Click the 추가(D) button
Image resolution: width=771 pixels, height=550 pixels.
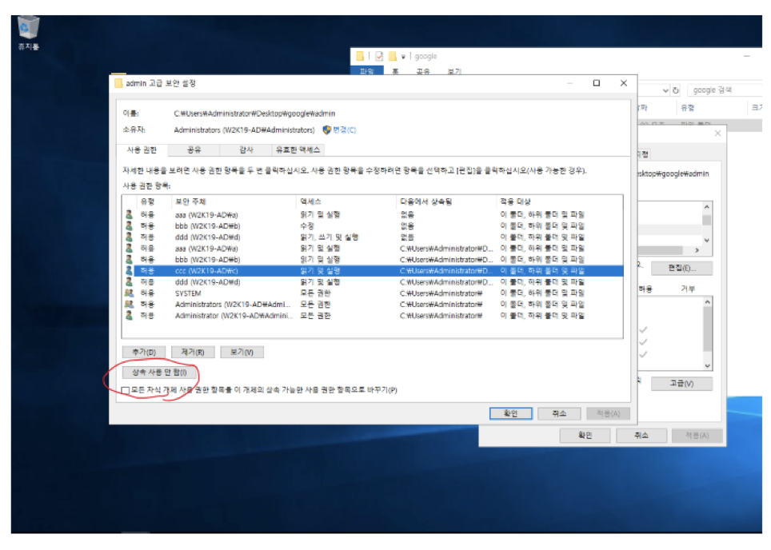(x=144, y=353)
